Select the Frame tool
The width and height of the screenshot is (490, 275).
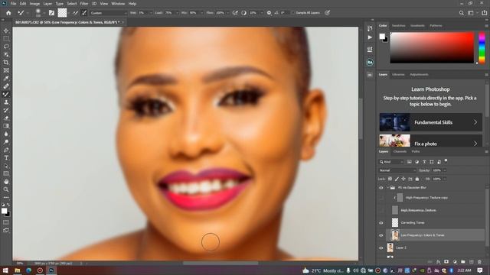6,70
